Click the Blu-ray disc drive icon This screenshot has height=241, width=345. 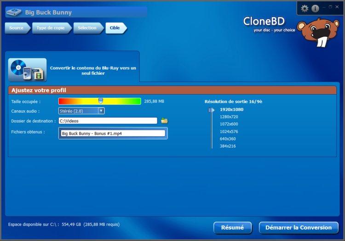pyautogui.click(x=14, y=12)
